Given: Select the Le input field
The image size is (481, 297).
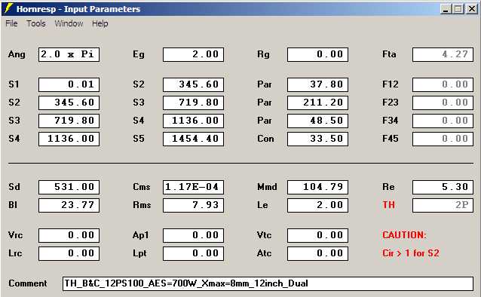Looking at the screenshot, I should point(317,205).
